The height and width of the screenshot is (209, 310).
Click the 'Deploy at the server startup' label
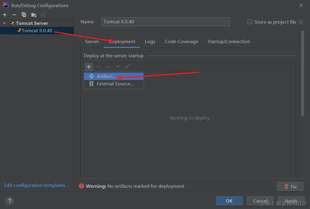(114, 56)
